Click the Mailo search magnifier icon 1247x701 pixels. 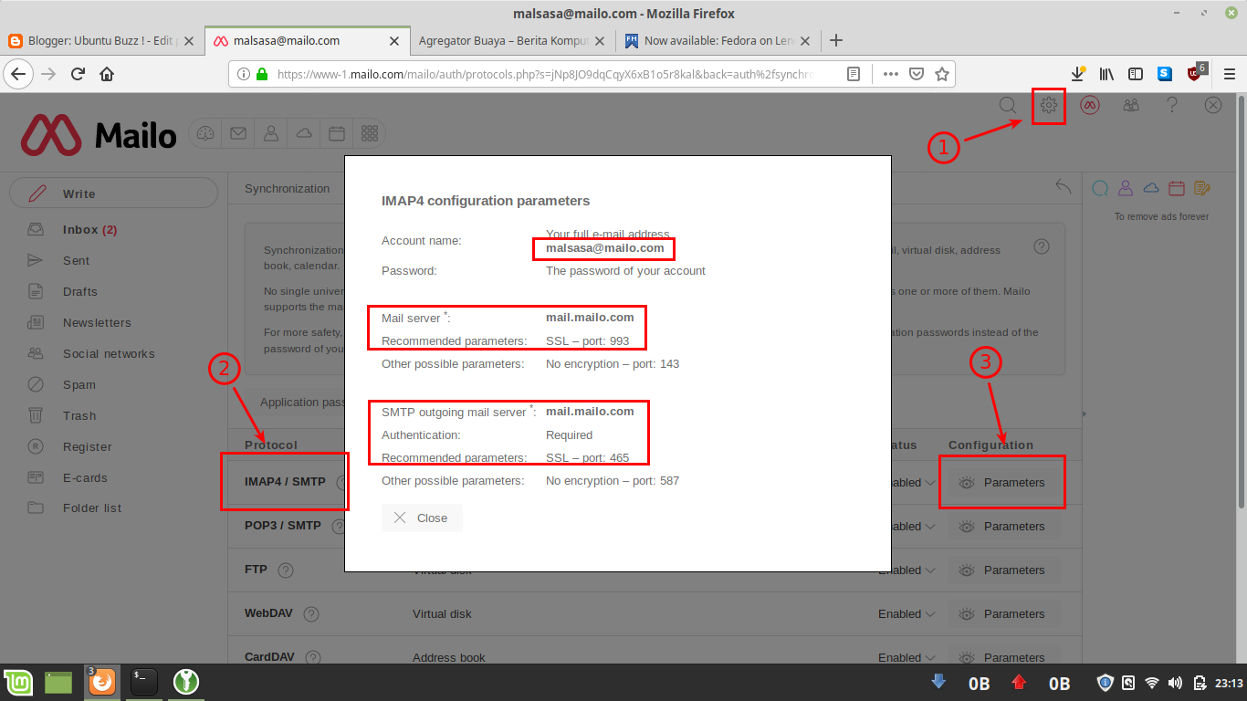[x=1008, y=105]
